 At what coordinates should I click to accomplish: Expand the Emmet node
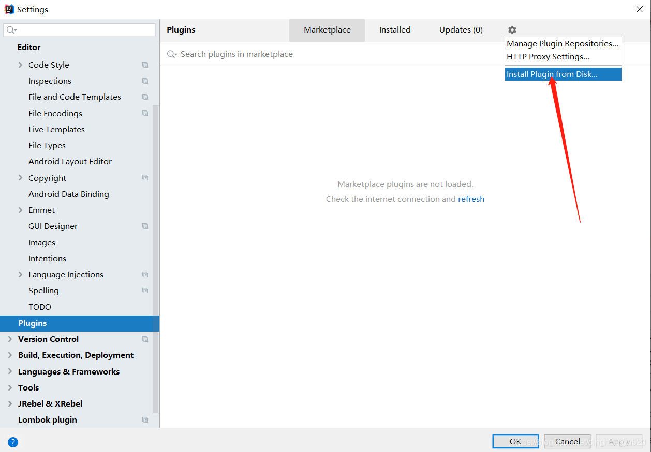coord(20,210)
